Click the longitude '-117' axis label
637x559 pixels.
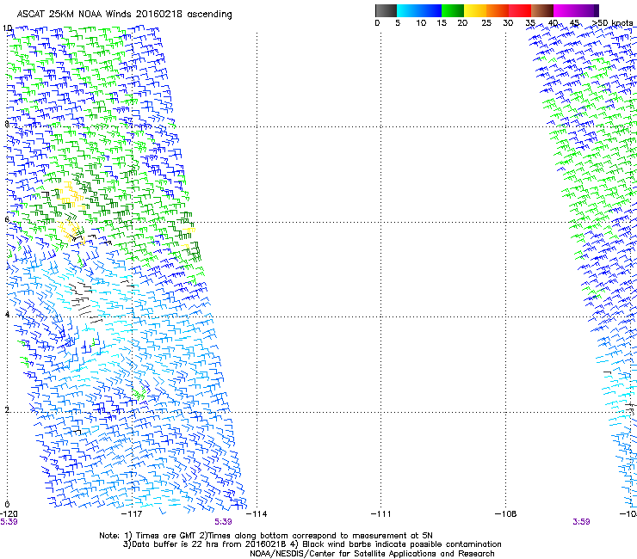(x=132, y=514)
